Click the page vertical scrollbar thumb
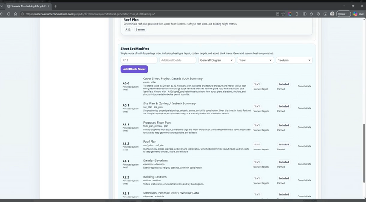Screen dimensions: 366x202 [x=364, y=153]
